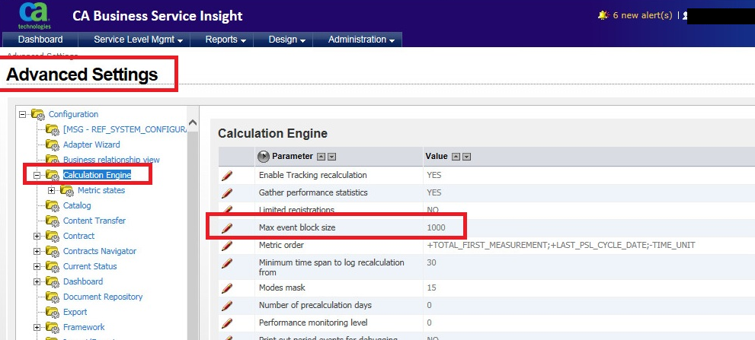Expand the Contract tree node
This screenshot has height=340, width=755.
37,236
